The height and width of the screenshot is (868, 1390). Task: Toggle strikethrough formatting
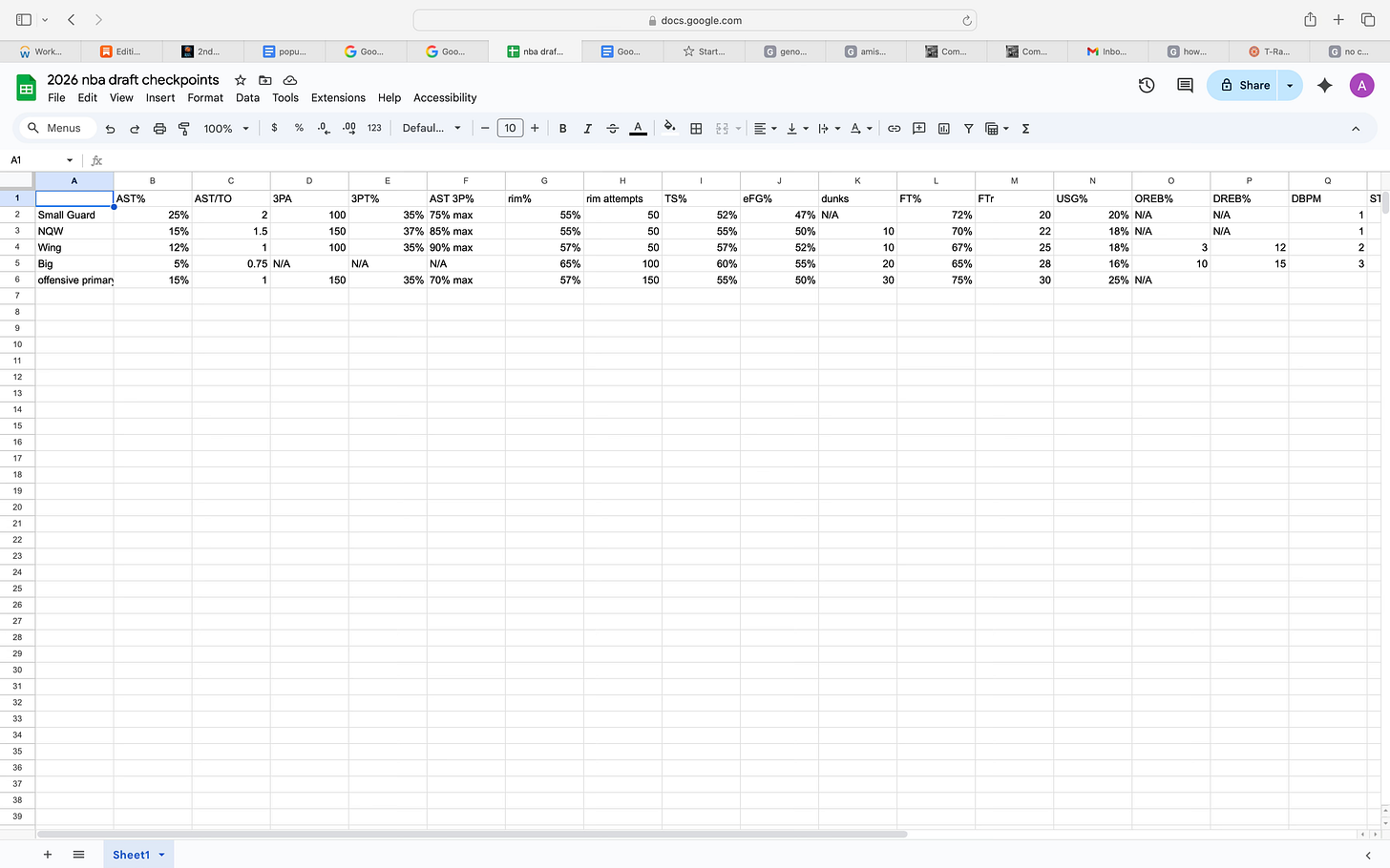coord(613,128)
